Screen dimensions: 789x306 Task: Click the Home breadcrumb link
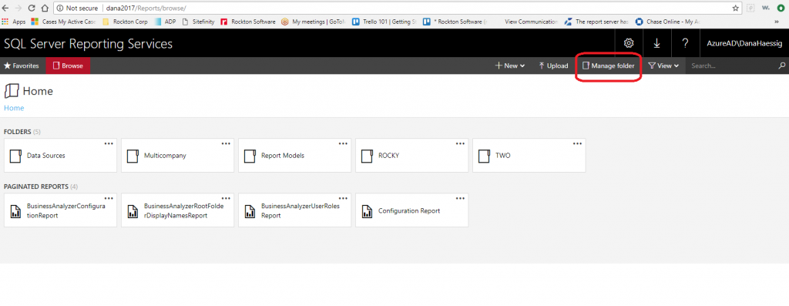click(x=14, y=108)
